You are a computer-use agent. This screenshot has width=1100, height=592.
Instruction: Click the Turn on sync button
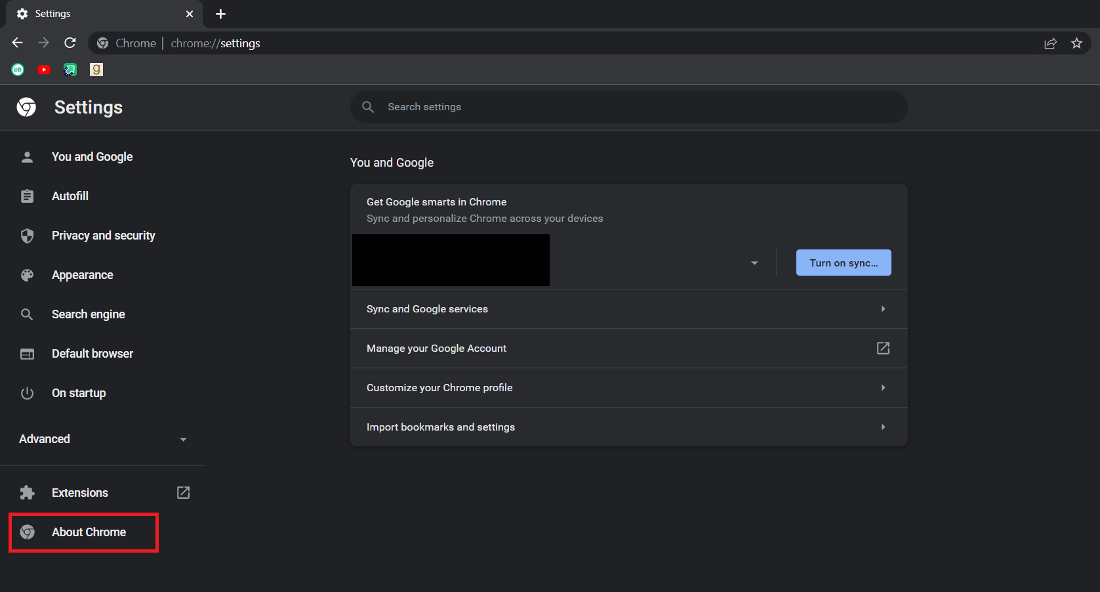click(x=844, y=263)
